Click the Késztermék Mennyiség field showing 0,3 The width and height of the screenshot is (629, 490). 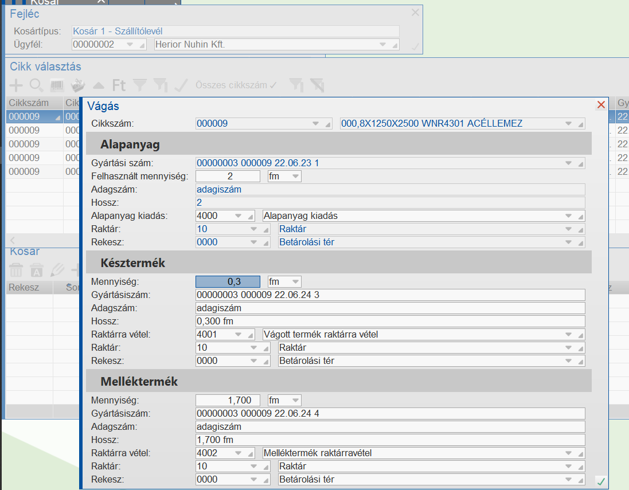228,282
